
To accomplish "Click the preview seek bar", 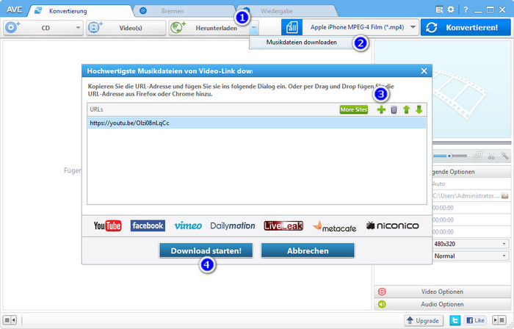I will click(x=471, y=143).
